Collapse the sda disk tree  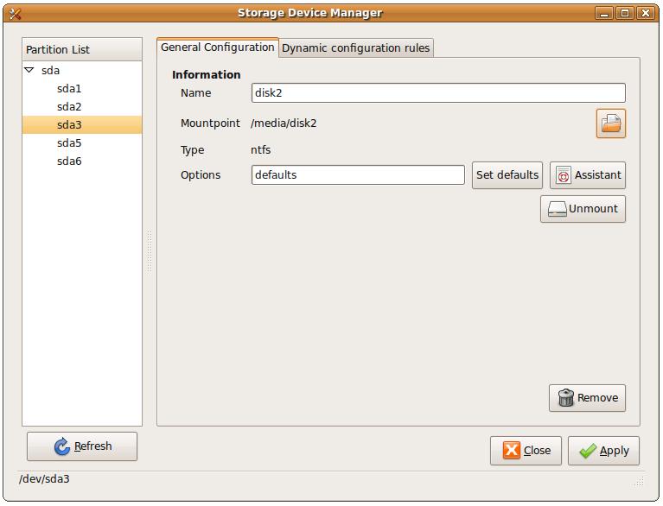(29, 71)
